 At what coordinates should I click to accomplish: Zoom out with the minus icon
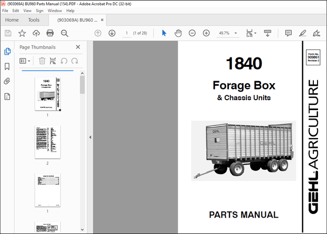coord(192,33)
